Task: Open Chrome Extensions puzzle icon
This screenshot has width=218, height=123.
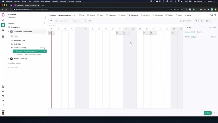Action: (208, 9)
